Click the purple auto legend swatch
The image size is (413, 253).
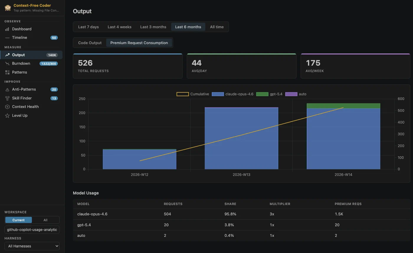291,94
